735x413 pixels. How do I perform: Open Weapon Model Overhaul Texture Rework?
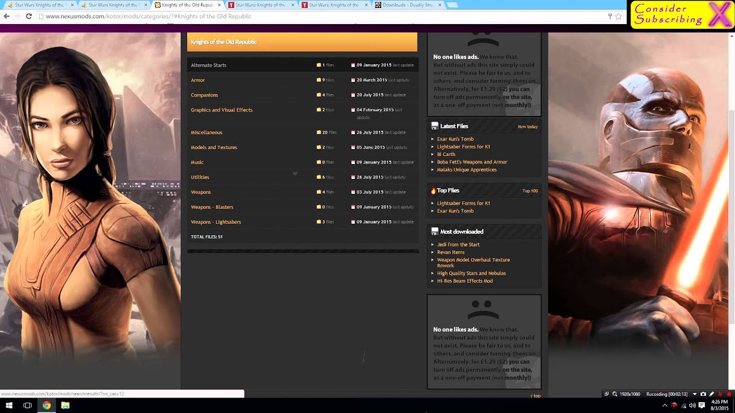pyautogui.click(x=473, y=263)
